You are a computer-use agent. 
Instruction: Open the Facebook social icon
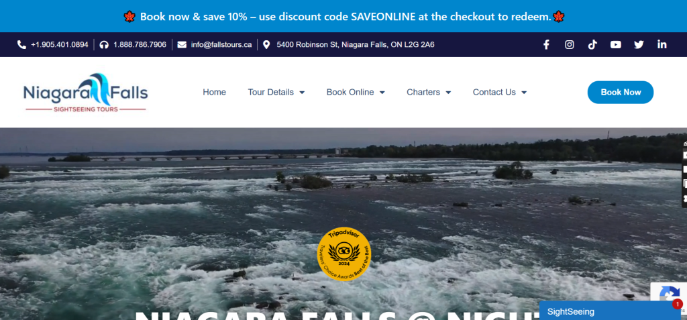coord(546,45)
